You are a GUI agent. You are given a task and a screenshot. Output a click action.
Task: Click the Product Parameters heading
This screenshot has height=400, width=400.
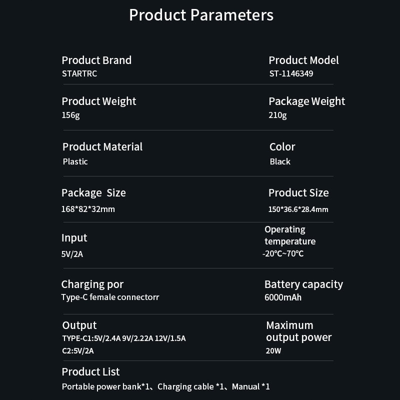click(x=201, y=15)
